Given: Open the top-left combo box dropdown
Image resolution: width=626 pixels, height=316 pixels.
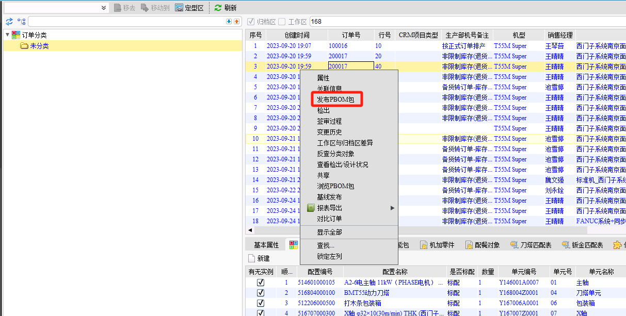Looking at the screenshot, I should click(x=104, y=8).
